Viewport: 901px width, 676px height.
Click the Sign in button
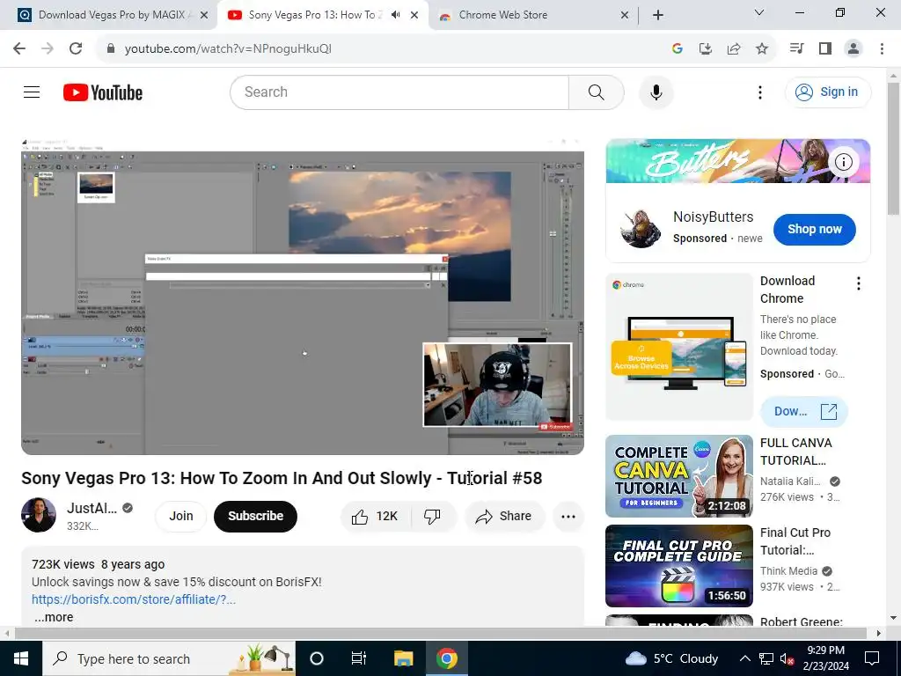pyautogui.click(x=828, y=92)
